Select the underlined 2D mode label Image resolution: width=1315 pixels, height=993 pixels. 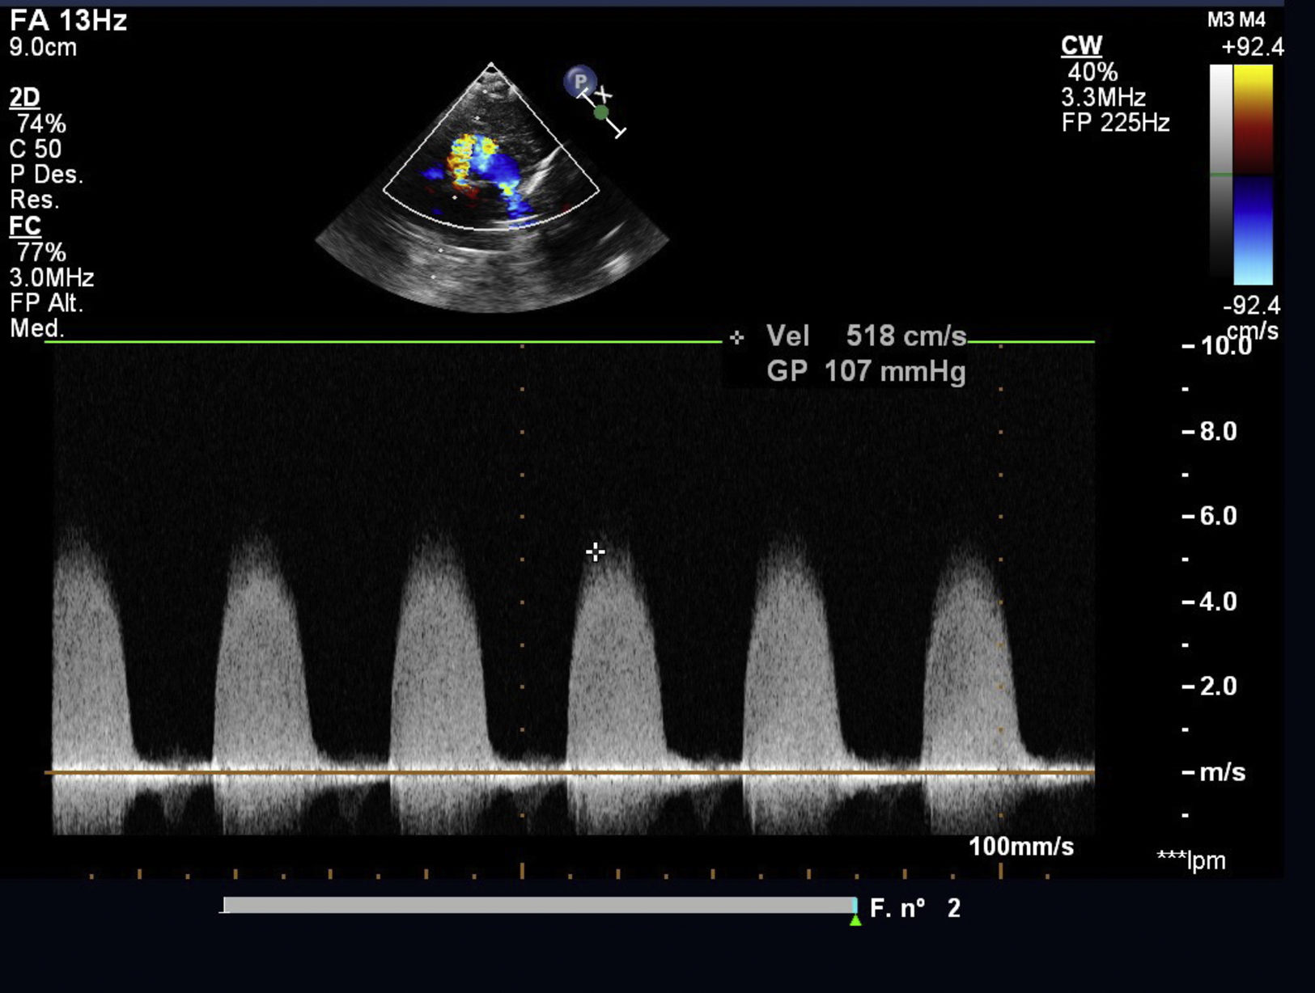[24, 98]
